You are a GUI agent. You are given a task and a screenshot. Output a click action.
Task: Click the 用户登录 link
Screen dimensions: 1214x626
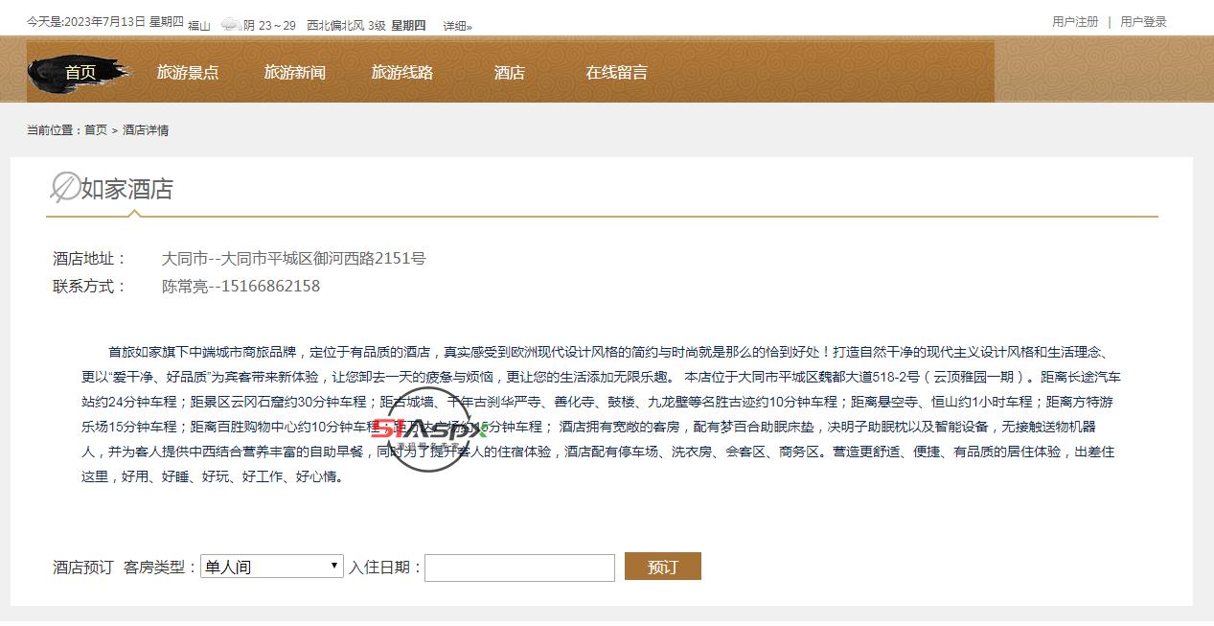click(1143, 21)
